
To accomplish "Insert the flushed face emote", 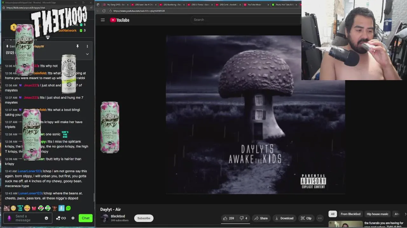I will pyautogui.click(x=13, y=208).
